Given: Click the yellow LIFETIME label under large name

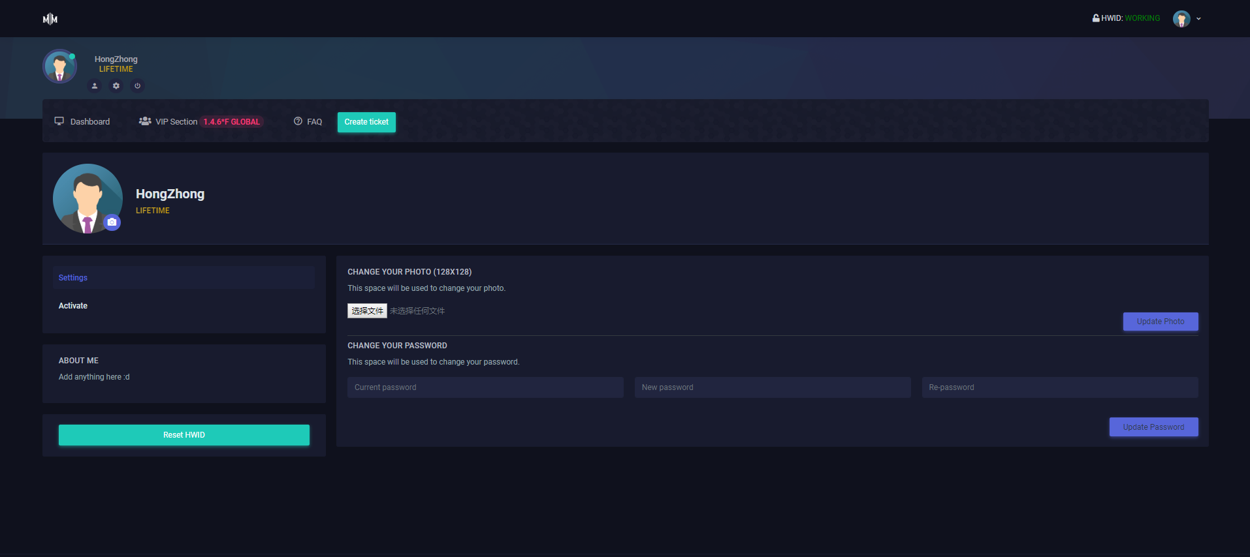Looking at the screenshot, I should (x=153, y=211).
